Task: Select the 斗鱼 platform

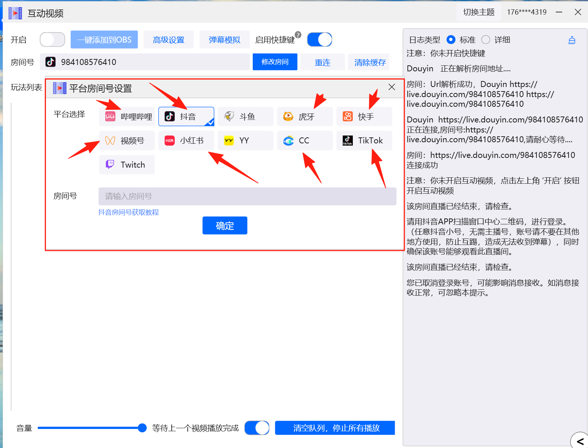Action: click(x=246, y=116)
